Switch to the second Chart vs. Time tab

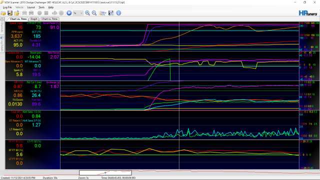tap(49, 19)
